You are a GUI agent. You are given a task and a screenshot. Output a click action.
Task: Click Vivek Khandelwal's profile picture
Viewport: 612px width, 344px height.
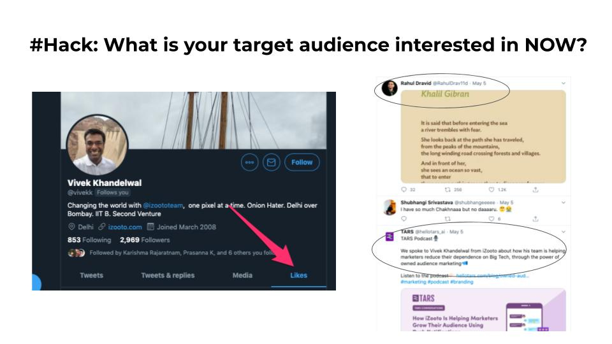point(97,145)
